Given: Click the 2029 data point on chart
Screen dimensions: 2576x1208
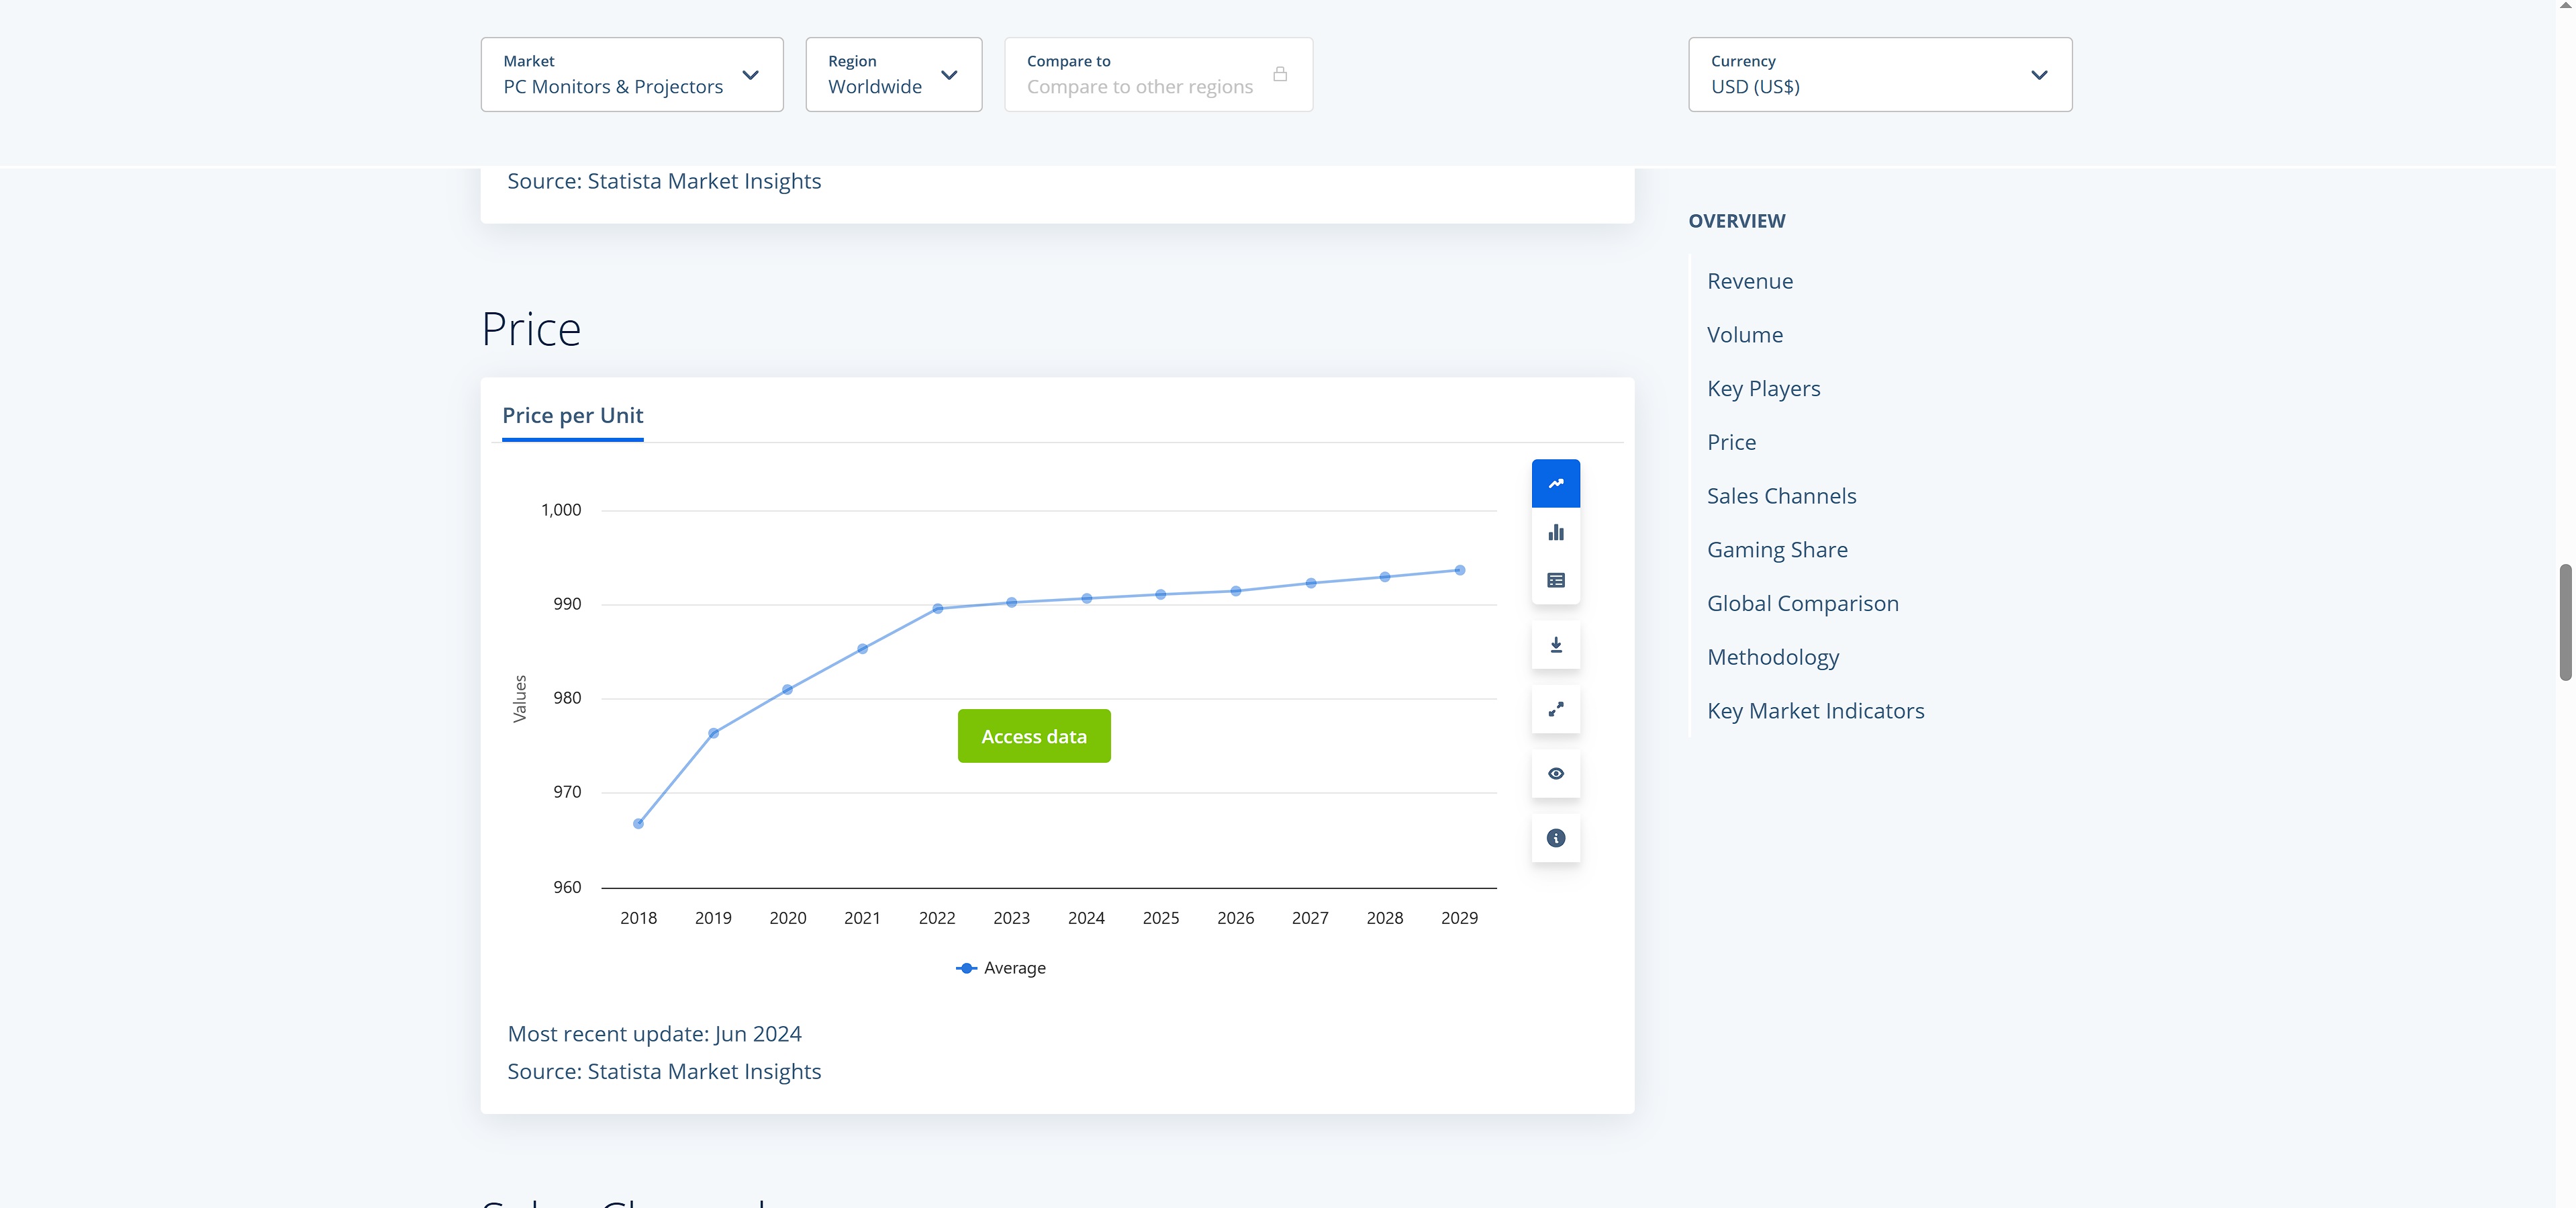Looking at the screenshot, I should (x=1459, y=570).
